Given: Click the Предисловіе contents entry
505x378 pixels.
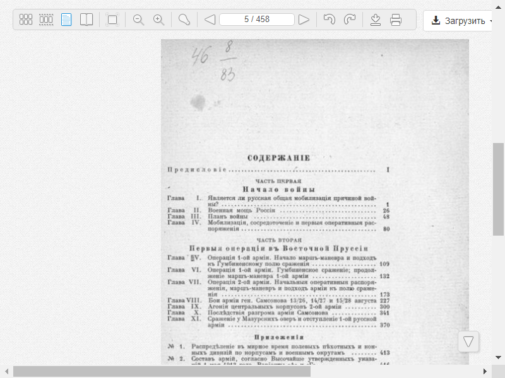Looking at the screenshot, I should 278,169.
